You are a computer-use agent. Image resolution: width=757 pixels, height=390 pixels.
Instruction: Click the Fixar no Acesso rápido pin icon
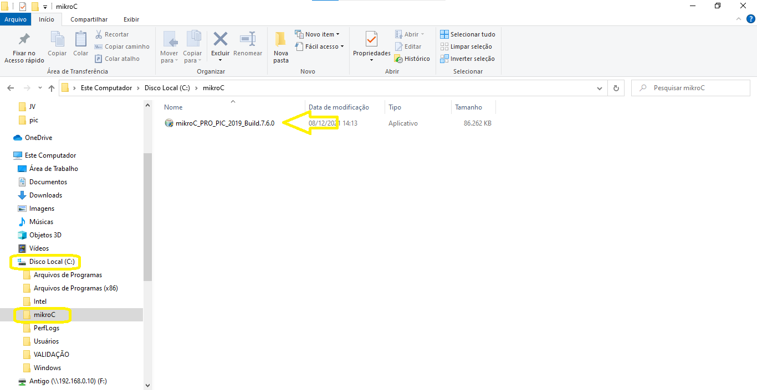click(24, 40)
